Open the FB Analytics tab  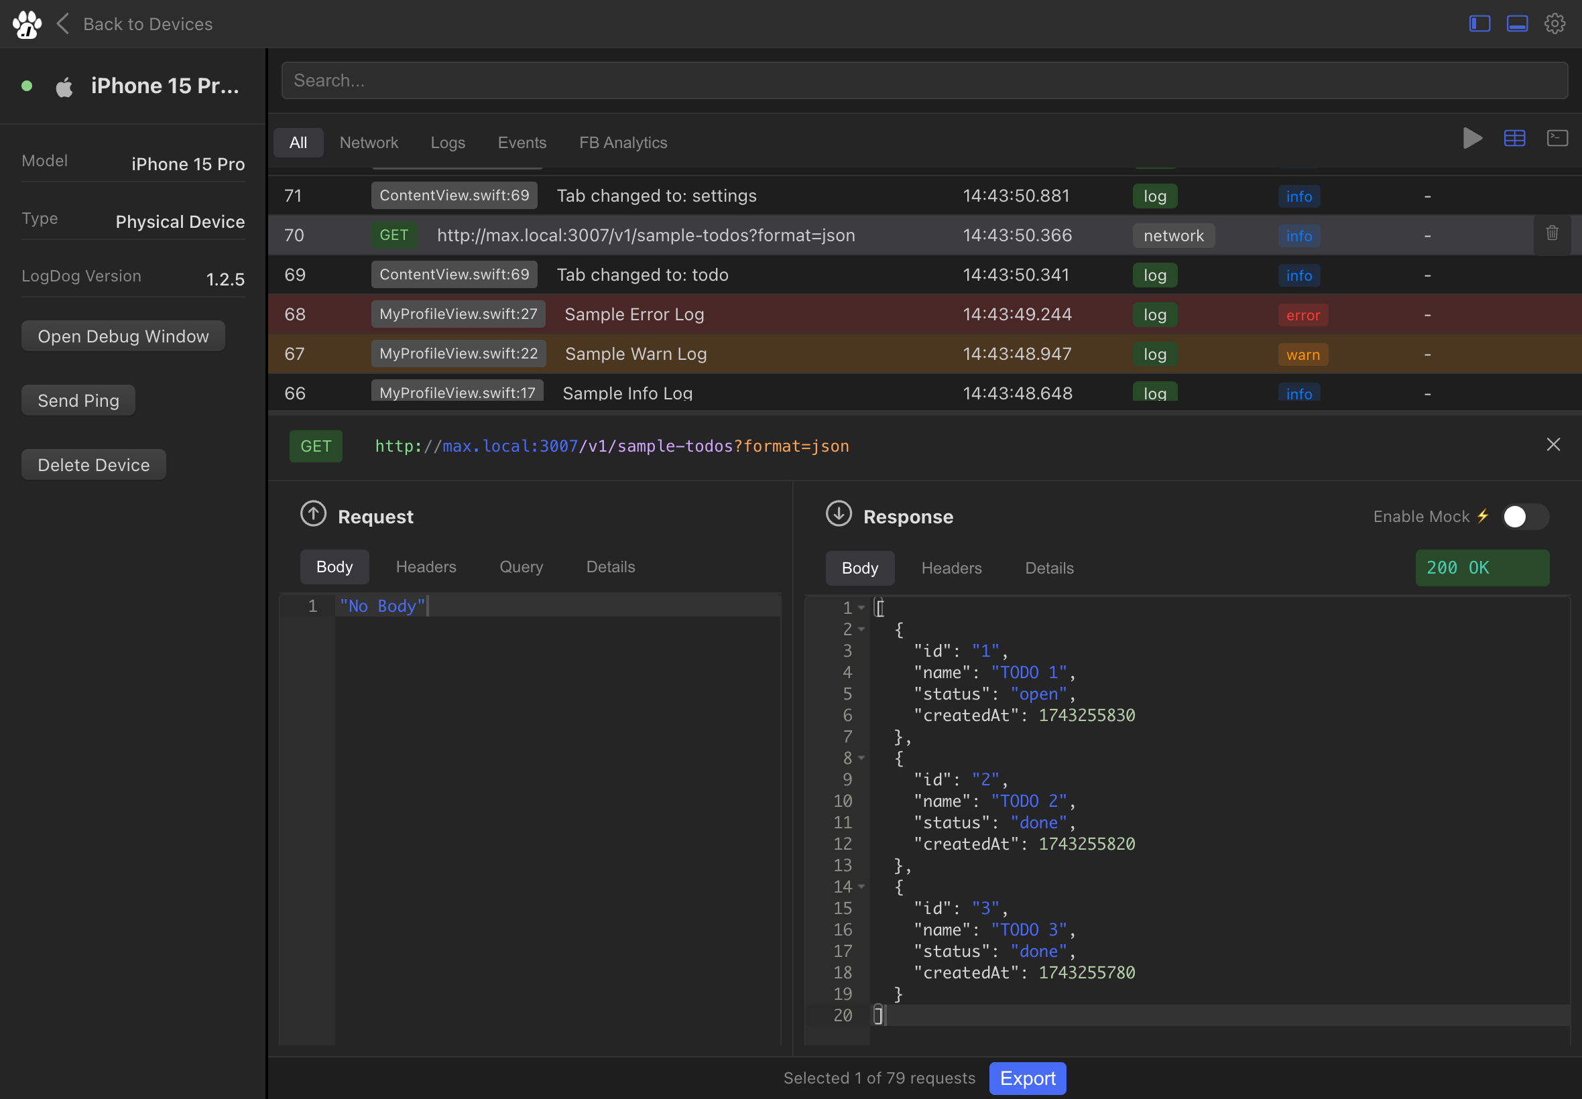click(623, 143)
